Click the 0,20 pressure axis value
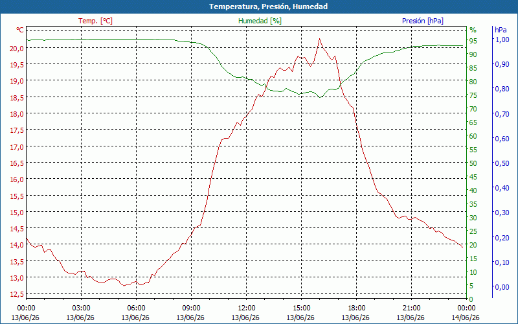This screenshot has width=518, height=324. coord(502,238)
